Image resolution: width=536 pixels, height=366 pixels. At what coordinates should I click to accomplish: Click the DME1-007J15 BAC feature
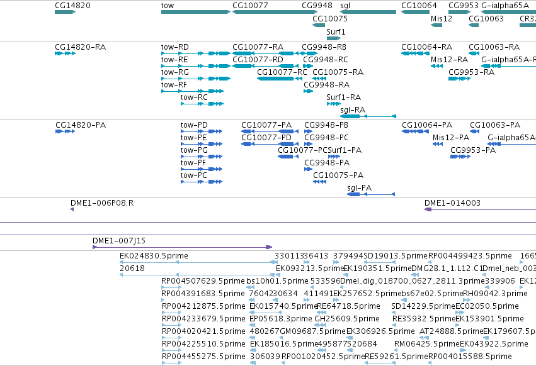click(183, 247)
